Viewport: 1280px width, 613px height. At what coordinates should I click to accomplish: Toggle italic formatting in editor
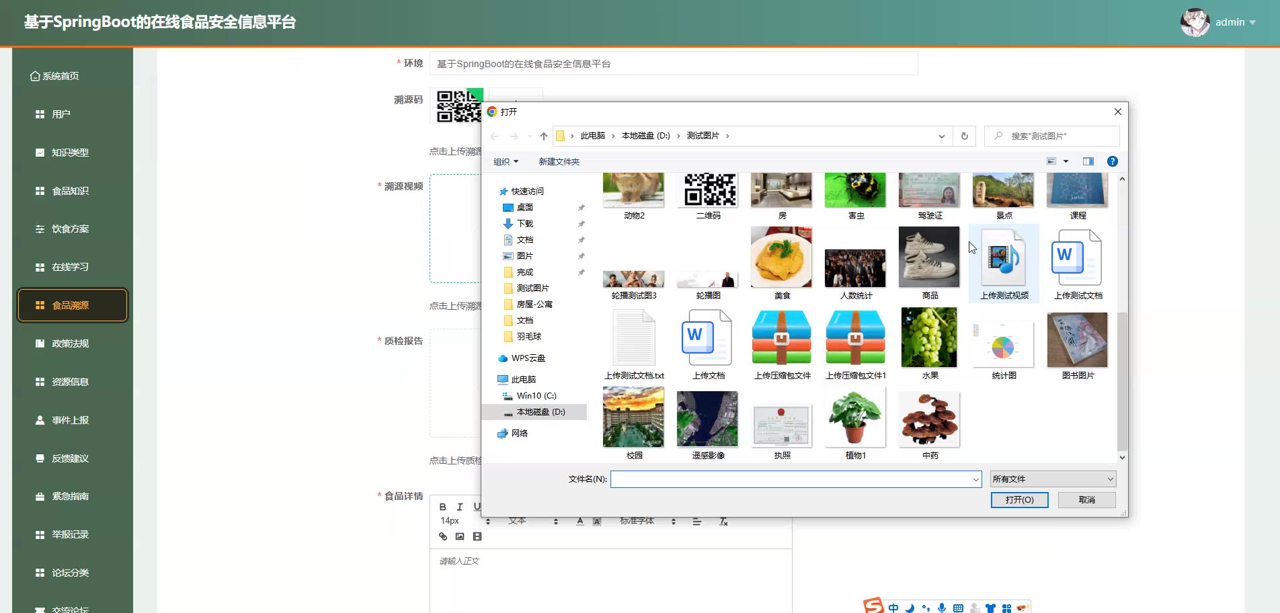(x=460, y=507)
